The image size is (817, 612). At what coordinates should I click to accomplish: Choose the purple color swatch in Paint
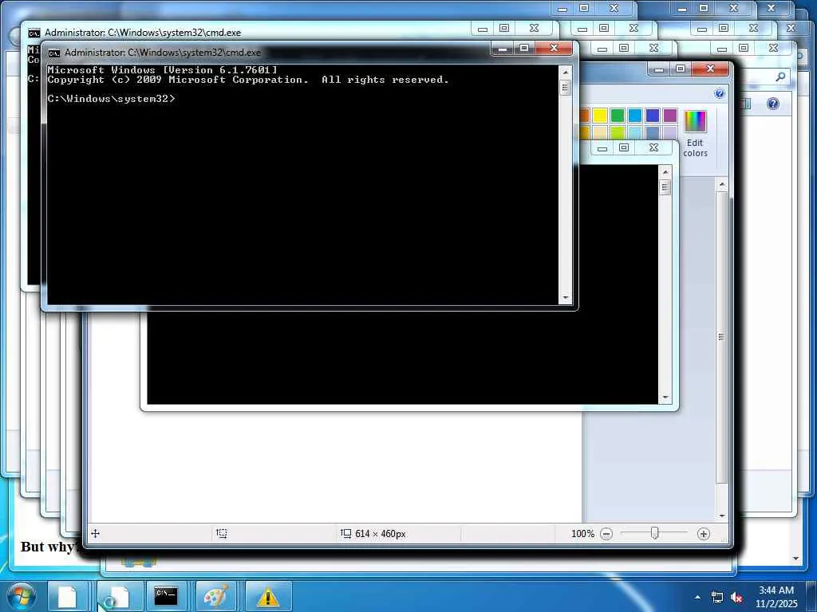pos(670,115)
